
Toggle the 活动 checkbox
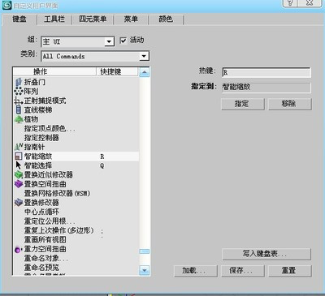123,41
